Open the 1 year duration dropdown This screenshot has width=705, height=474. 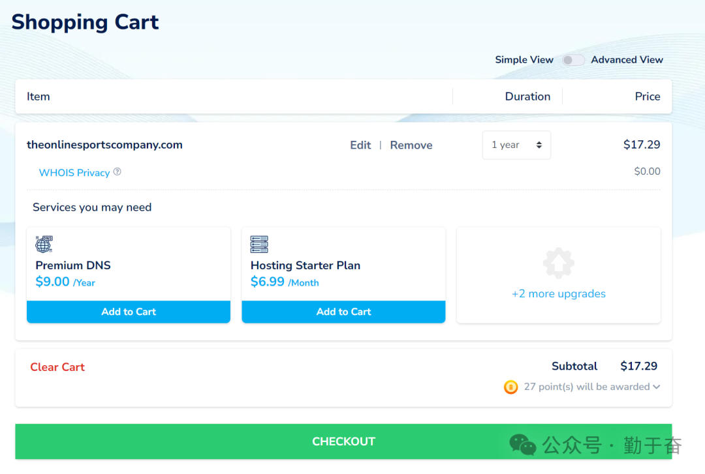516,145
